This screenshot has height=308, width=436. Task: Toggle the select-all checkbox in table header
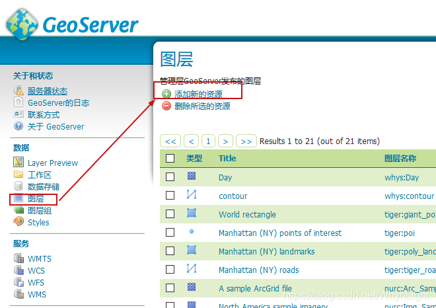[x=170, y=159]
